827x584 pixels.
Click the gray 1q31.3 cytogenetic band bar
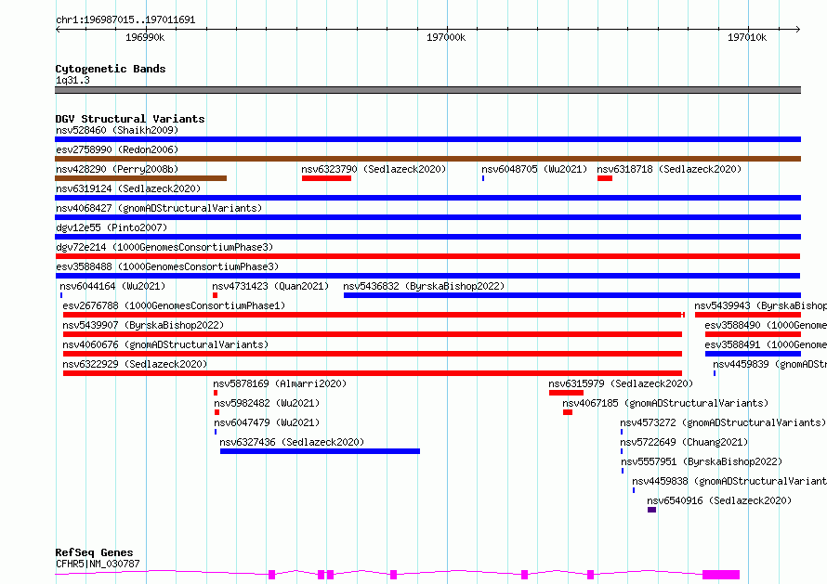427,90
